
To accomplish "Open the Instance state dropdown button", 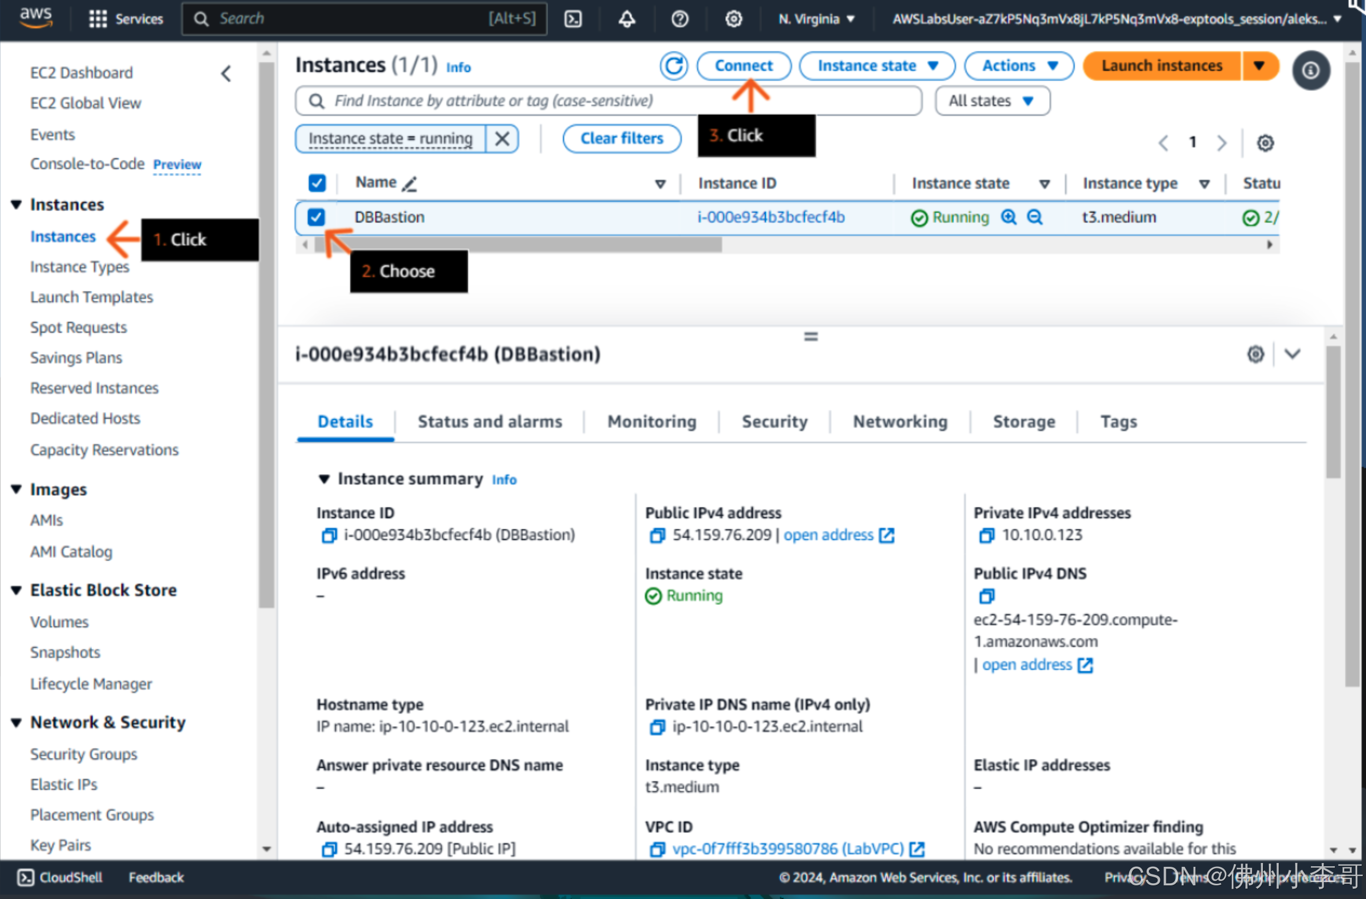I will 877,66.
